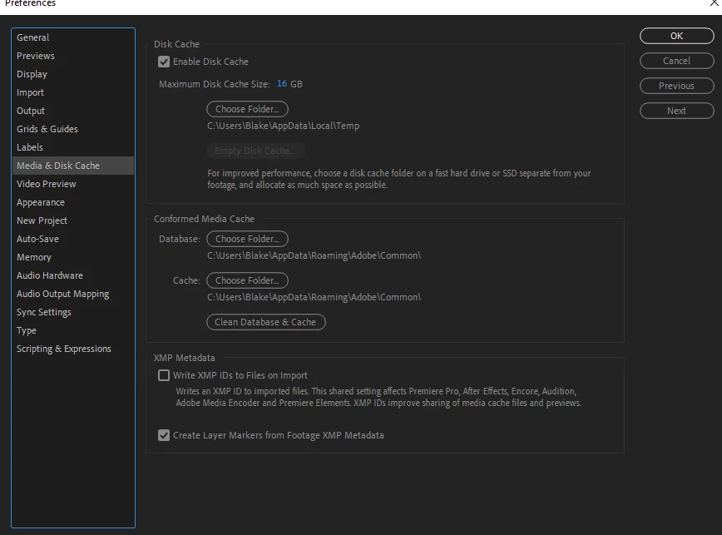Go to Type preferences
The height and width of the screenshot is (535, 722).
tap(72, 330)
